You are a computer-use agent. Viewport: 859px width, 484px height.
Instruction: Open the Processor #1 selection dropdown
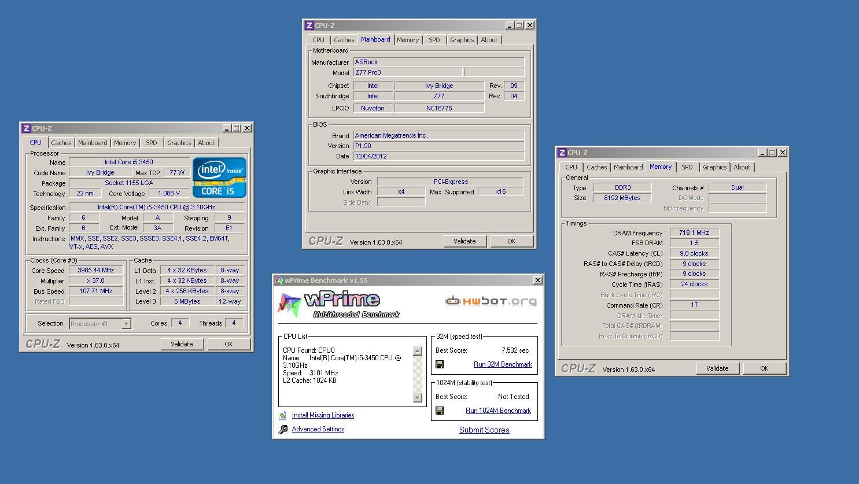click(x=126, y=324)
